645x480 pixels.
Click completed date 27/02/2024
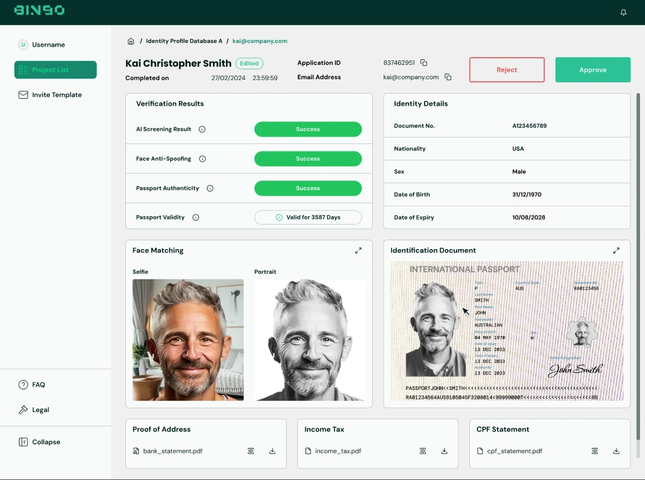[228, 77]
